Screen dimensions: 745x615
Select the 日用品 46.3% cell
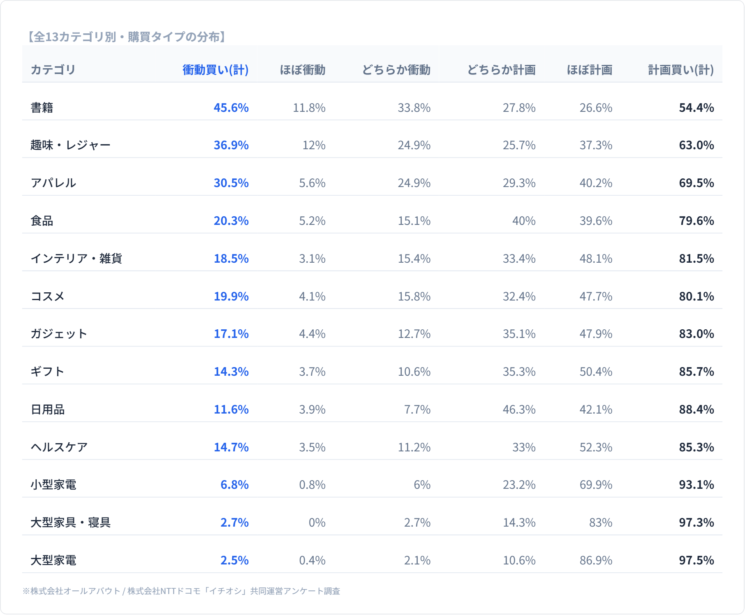click(519, 409)
